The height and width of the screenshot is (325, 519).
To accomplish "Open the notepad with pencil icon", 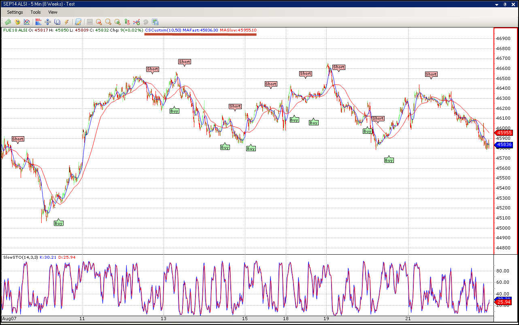I will (x=78, y=22).
